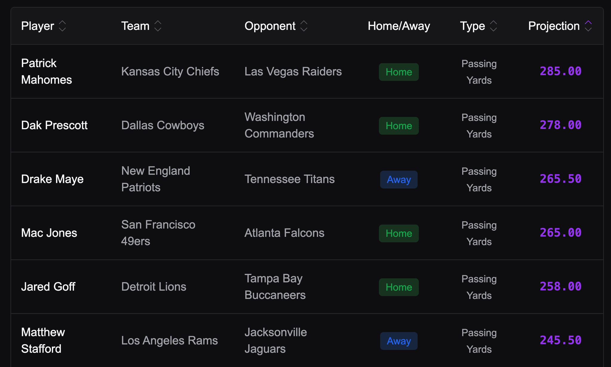611x367 pixels.
Task: Click the Home/Away column header
Action: pyautogui.click(x=399, y=26)
